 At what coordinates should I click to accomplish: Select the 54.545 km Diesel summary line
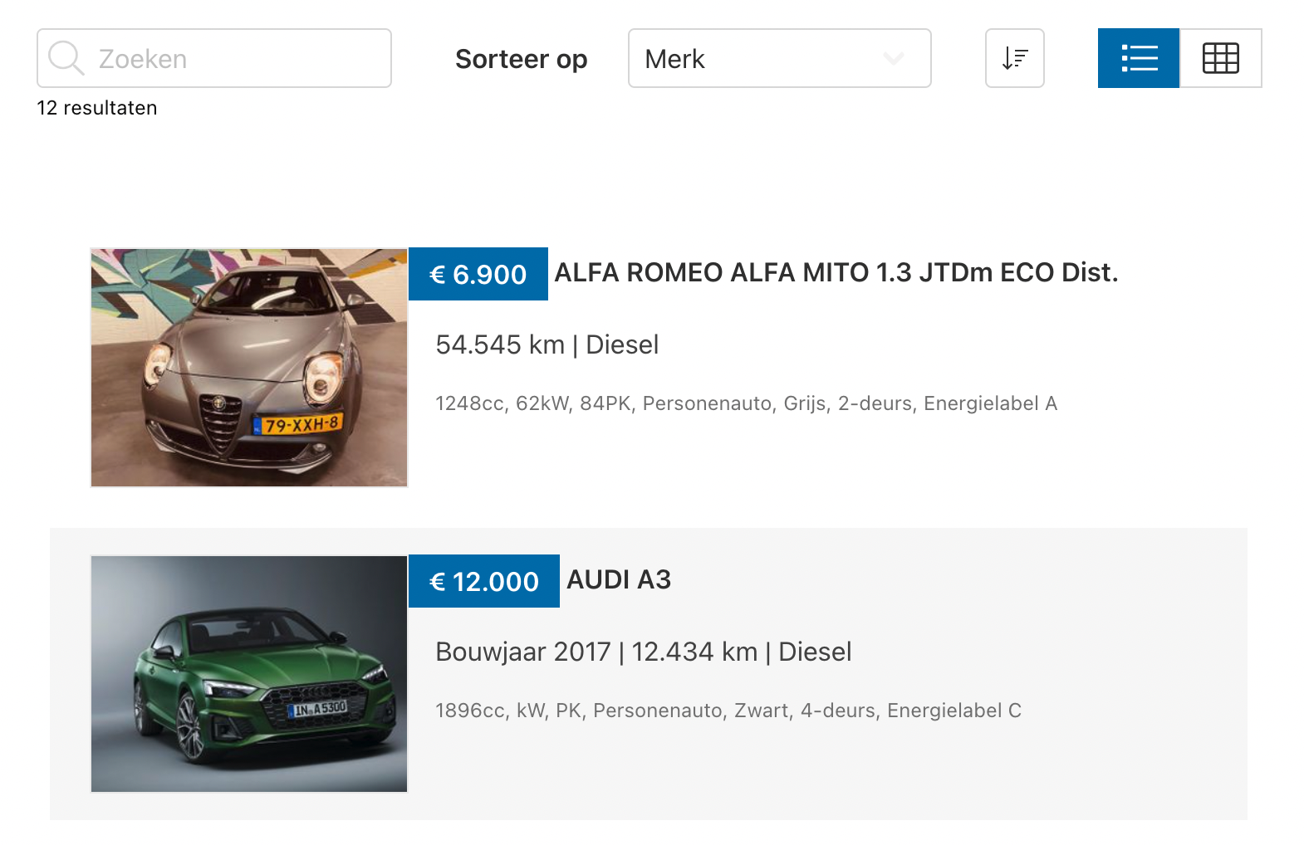[x=547, y=345]
